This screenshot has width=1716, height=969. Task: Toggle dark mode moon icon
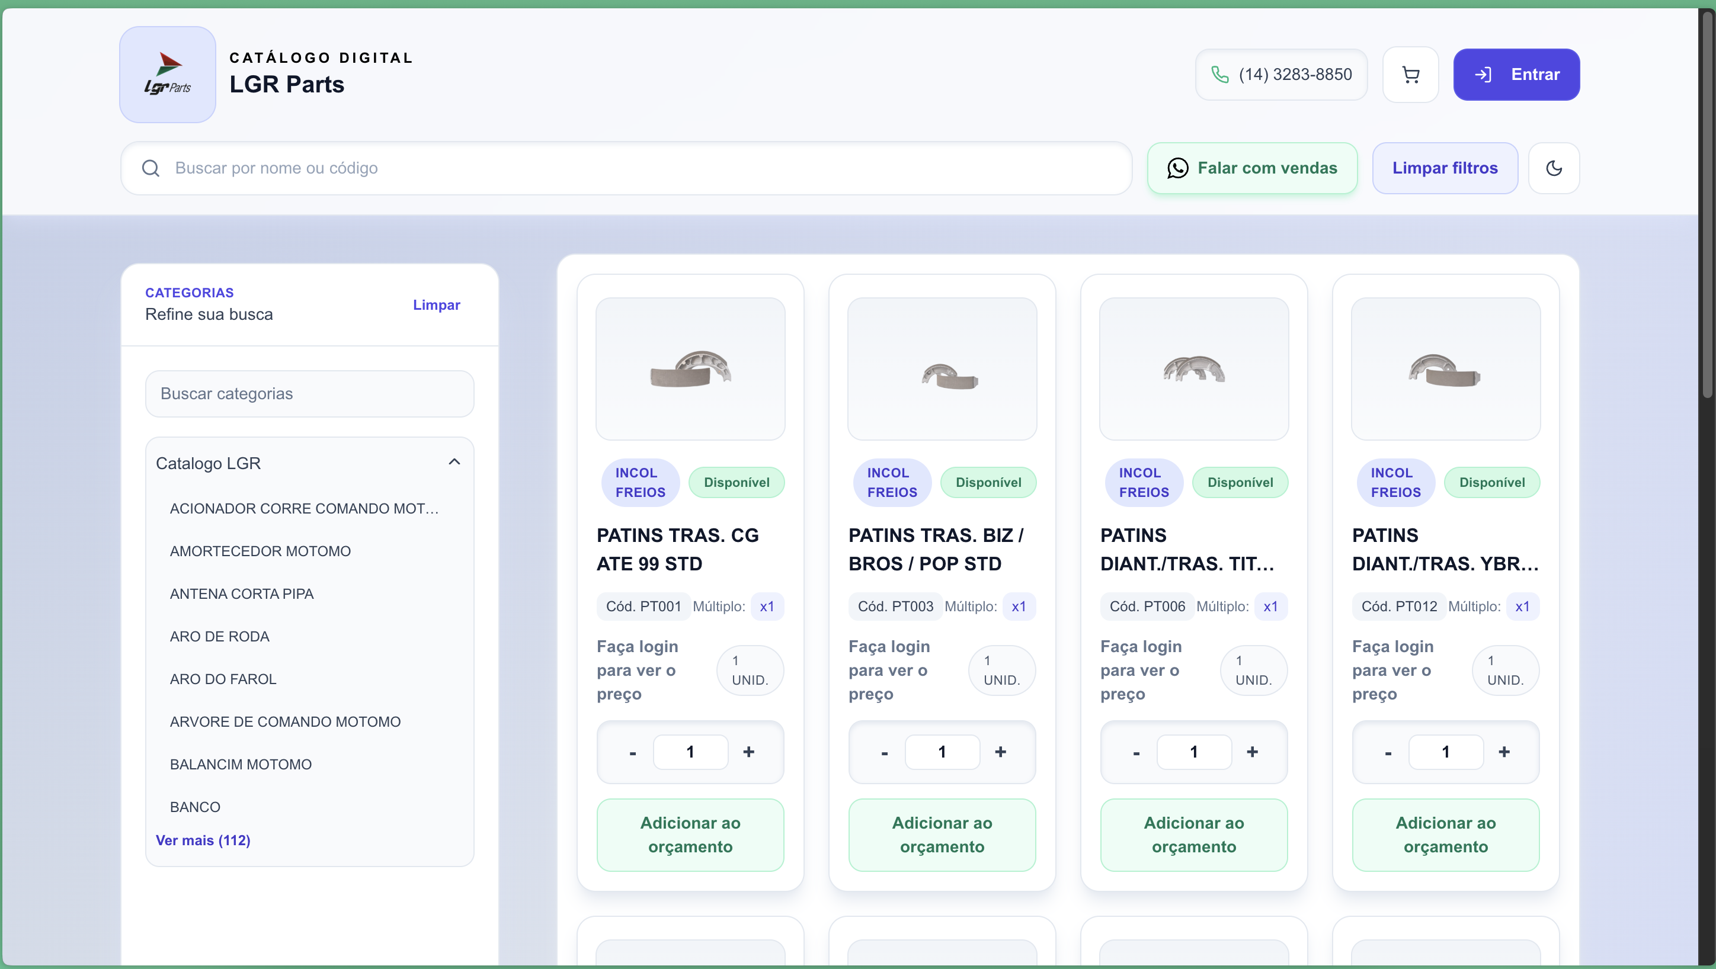click(1554, 168)
